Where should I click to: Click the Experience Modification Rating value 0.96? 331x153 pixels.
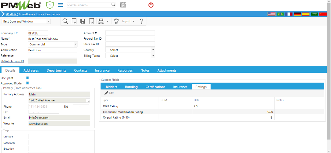270,112
